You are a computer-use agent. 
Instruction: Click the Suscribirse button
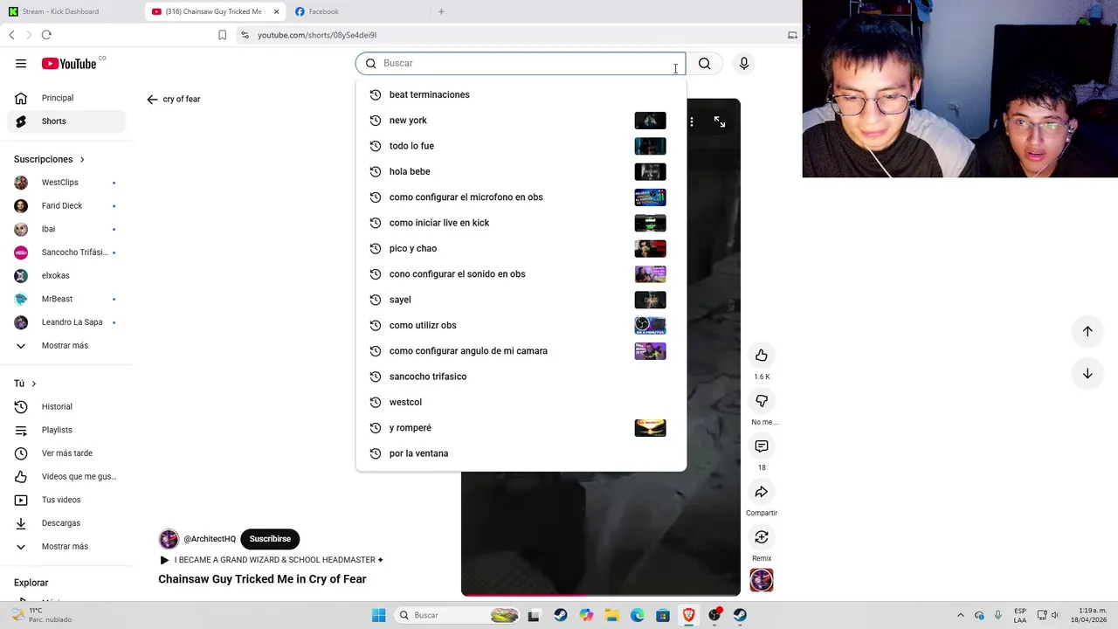pos(270,539)
